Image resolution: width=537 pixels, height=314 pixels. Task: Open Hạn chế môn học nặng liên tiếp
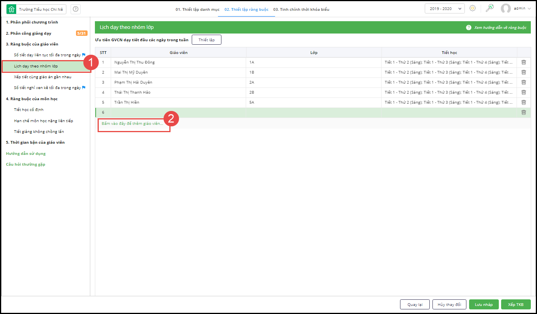click(x=44, y=121)
